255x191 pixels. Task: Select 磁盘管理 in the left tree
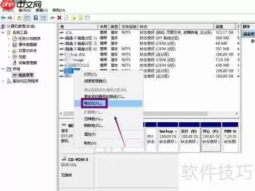pos(25,75)
